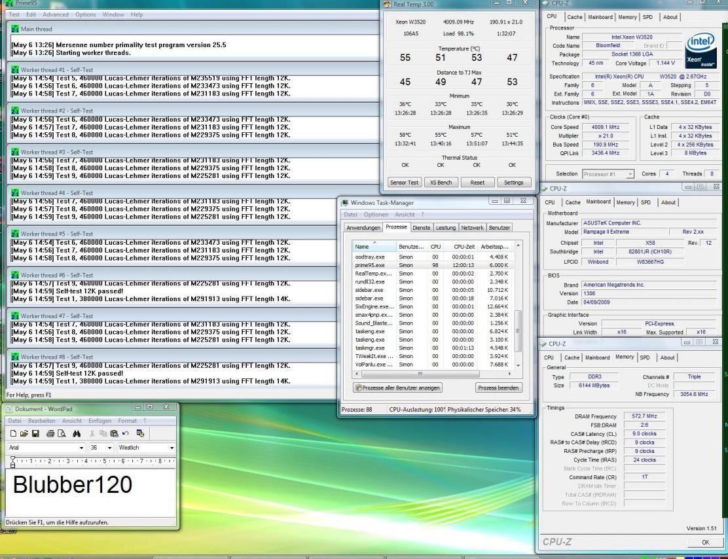Click the Print icon in WordPad toolbar
Image resolution: width=728 pixels, height=559 pixels.
[50, 433]
